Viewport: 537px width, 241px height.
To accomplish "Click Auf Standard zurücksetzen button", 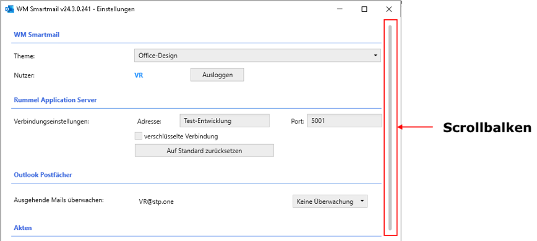I will pos(204,150).
